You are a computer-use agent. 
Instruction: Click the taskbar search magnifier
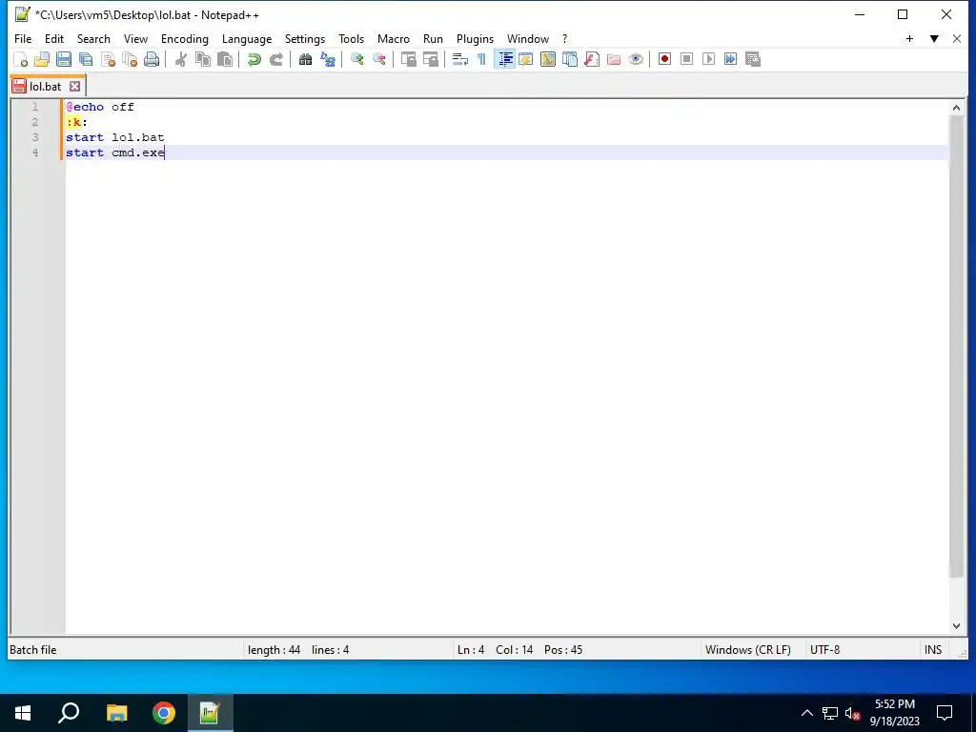point(69,713)
